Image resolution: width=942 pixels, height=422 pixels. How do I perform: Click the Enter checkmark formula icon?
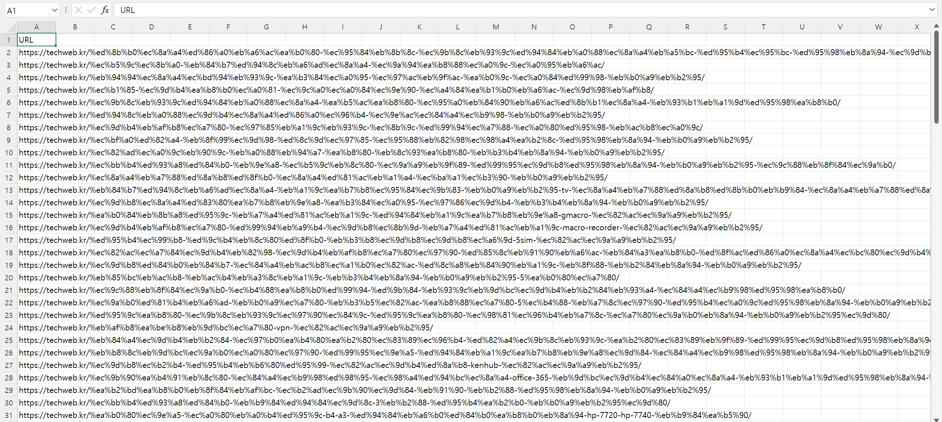tap(91, 10)
